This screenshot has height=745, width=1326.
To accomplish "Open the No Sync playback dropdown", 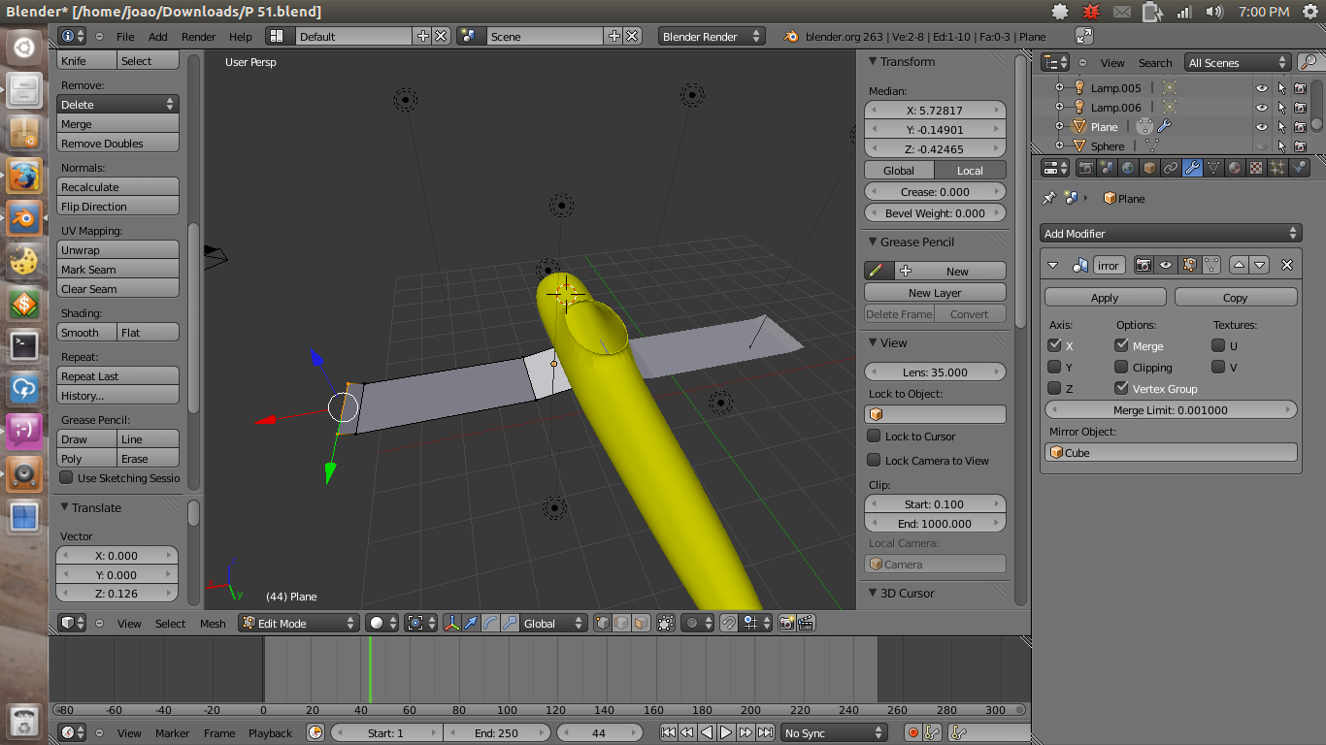I will click(x=834, y=732).
